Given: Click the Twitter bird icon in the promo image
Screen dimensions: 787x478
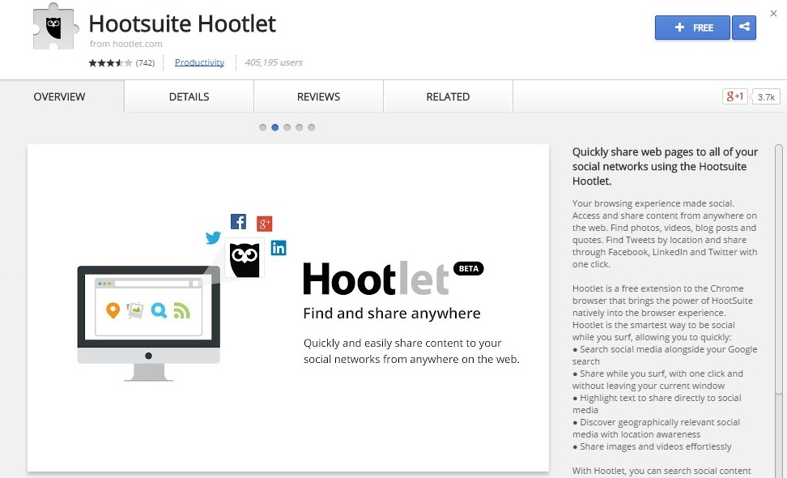Looking at the screenshot, I should [213, 237].
